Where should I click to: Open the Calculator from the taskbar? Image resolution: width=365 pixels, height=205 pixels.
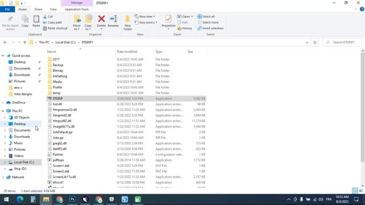pyautogui.click(x=33, y=199)
